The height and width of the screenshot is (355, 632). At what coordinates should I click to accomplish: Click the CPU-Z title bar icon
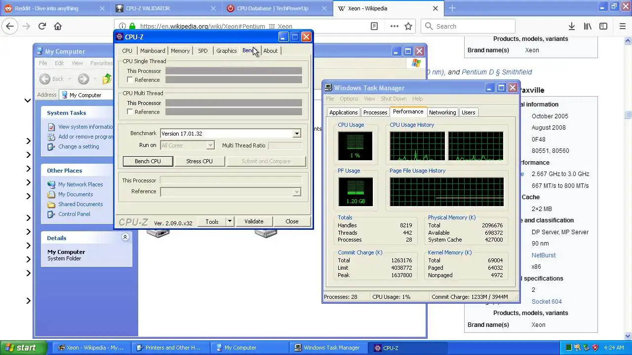click(119, 37)
